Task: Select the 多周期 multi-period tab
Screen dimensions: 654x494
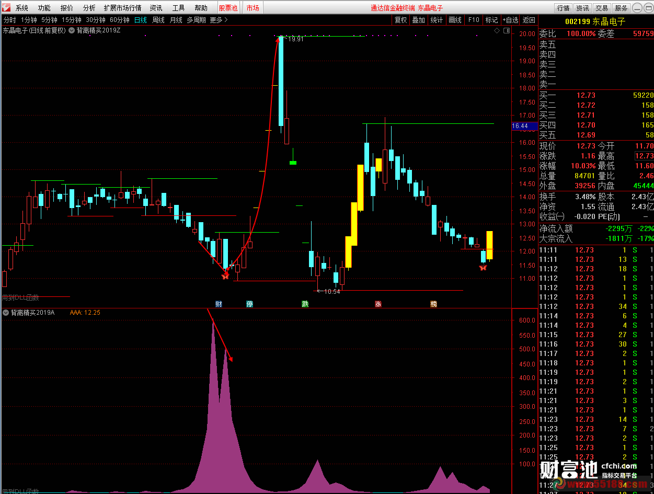Action: [x=197, y=20]
